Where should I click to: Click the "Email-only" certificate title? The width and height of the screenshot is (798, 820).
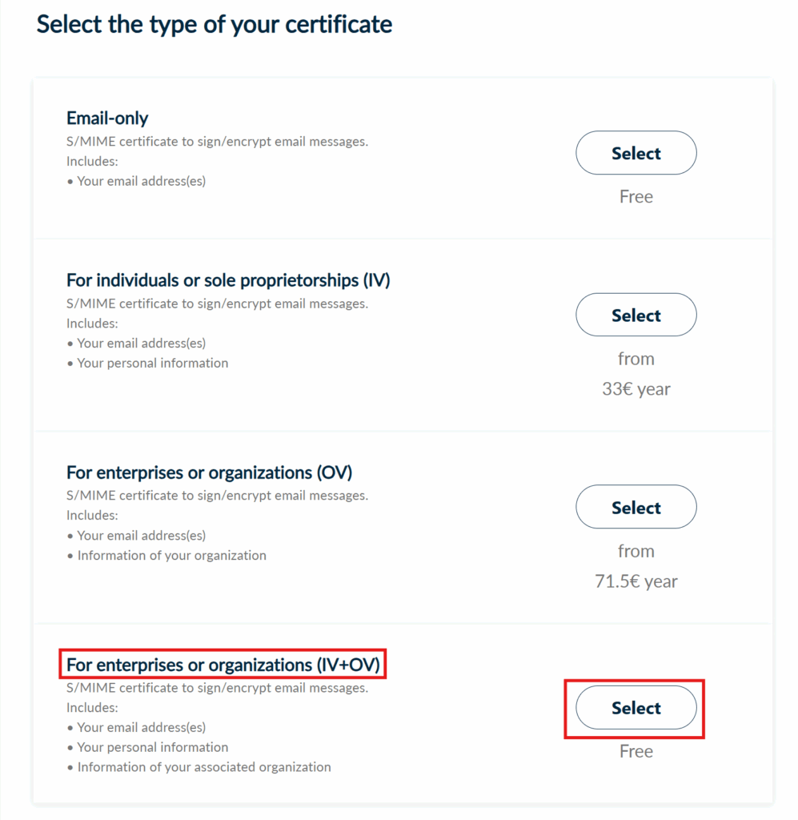click(107, 119)
